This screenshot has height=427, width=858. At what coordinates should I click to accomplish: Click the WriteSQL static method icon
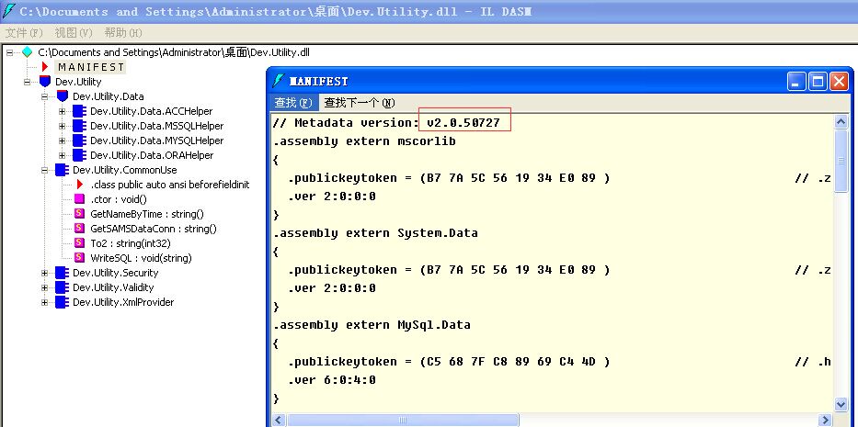tap(79, 258)
